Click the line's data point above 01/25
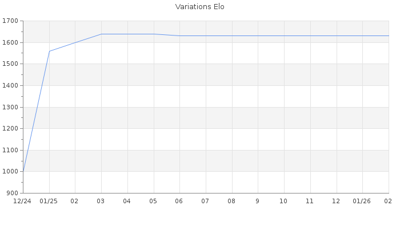Image resolution: width=400 pixels, height=229 pixels. [x=49, y=52]
